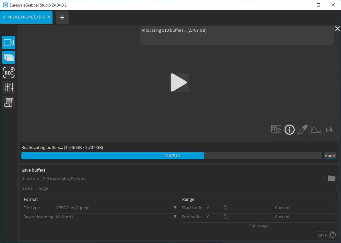Display the histogram view
The image size is (341, 243).
click(329, 129)
